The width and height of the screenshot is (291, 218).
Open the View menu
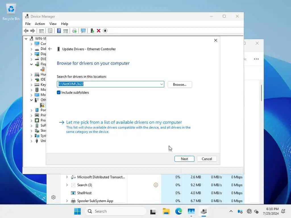(x=53, y=24)
